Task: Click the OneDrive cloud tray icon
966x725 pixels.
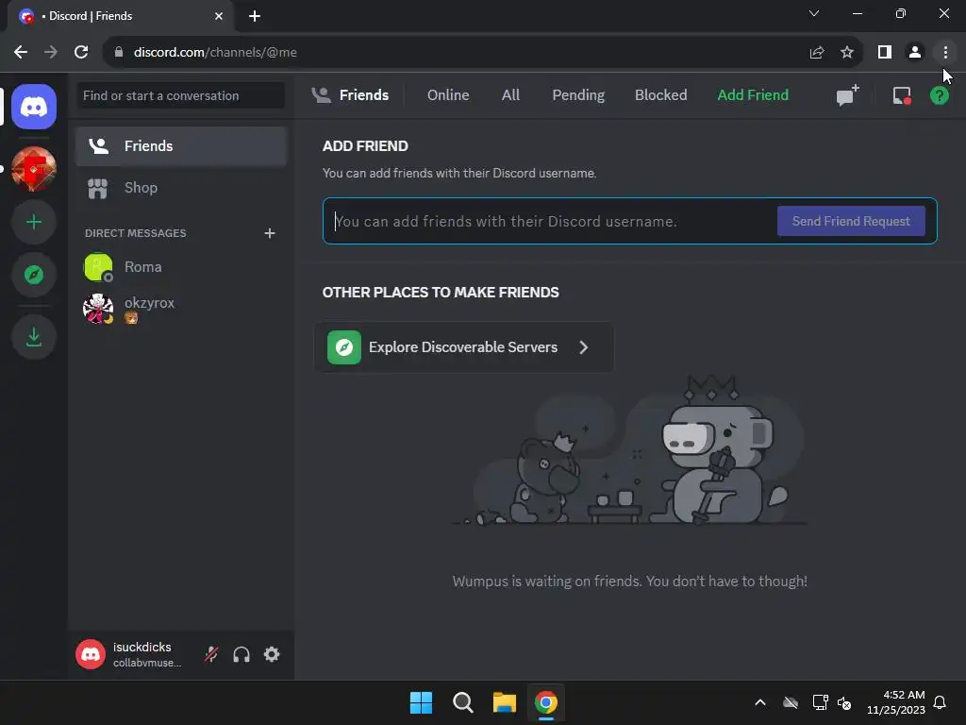Action: tap(791, 702)
